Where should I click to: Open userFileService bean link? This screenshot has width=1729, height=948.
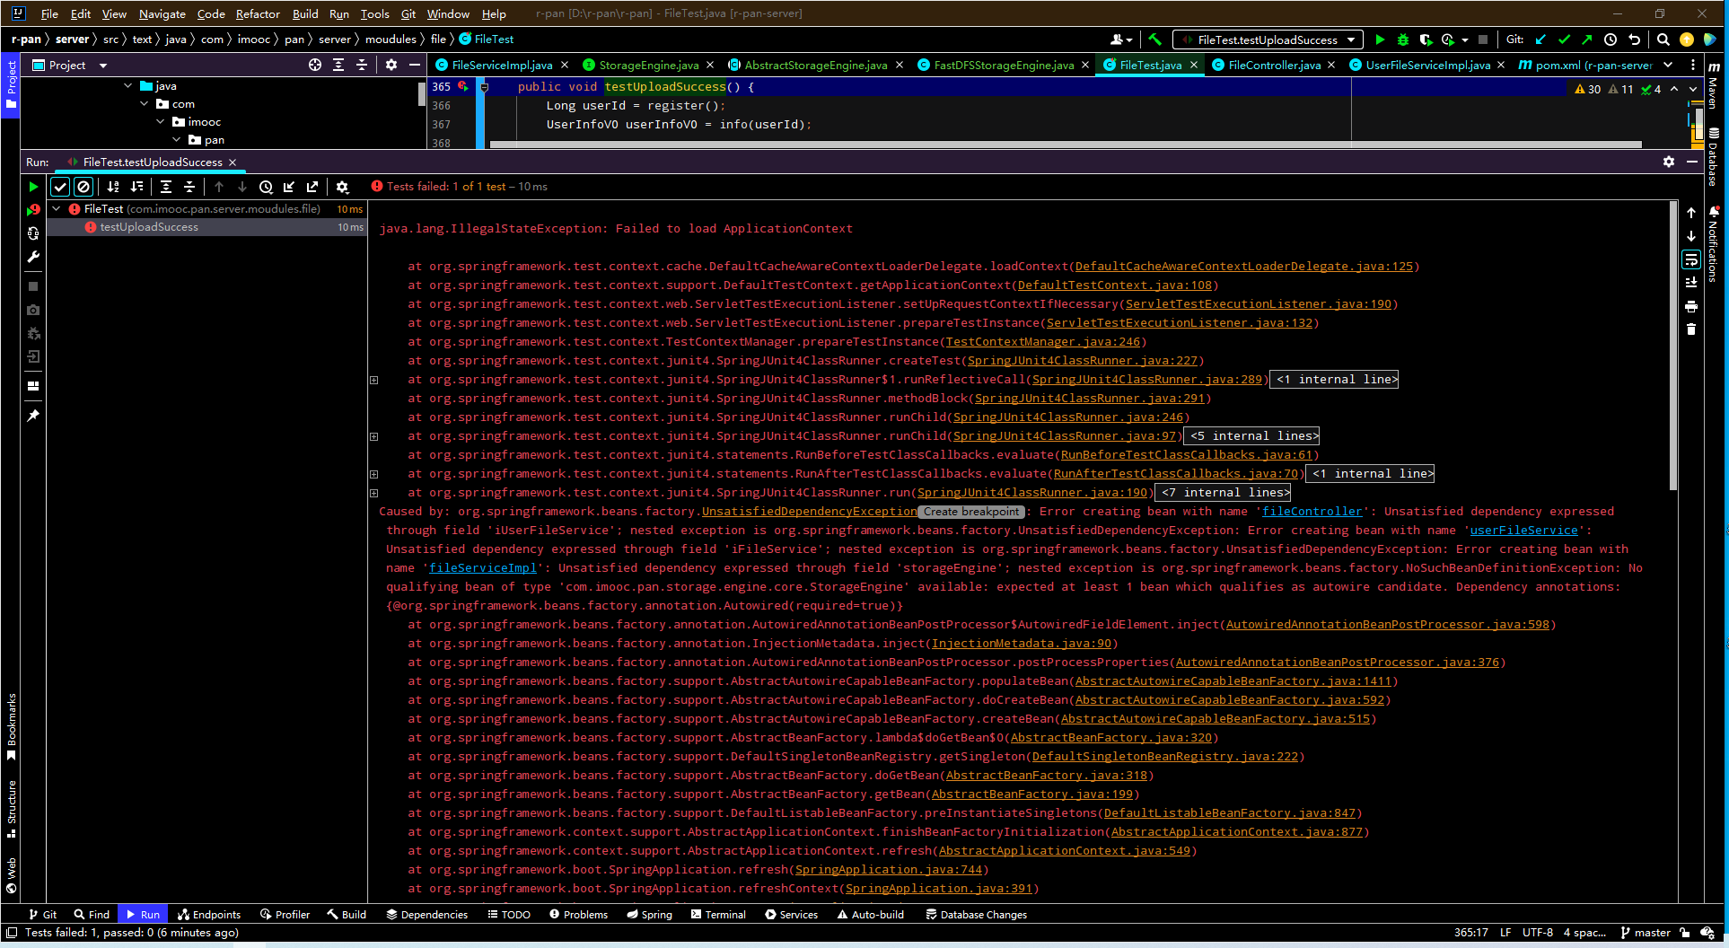pos(1523,531)
